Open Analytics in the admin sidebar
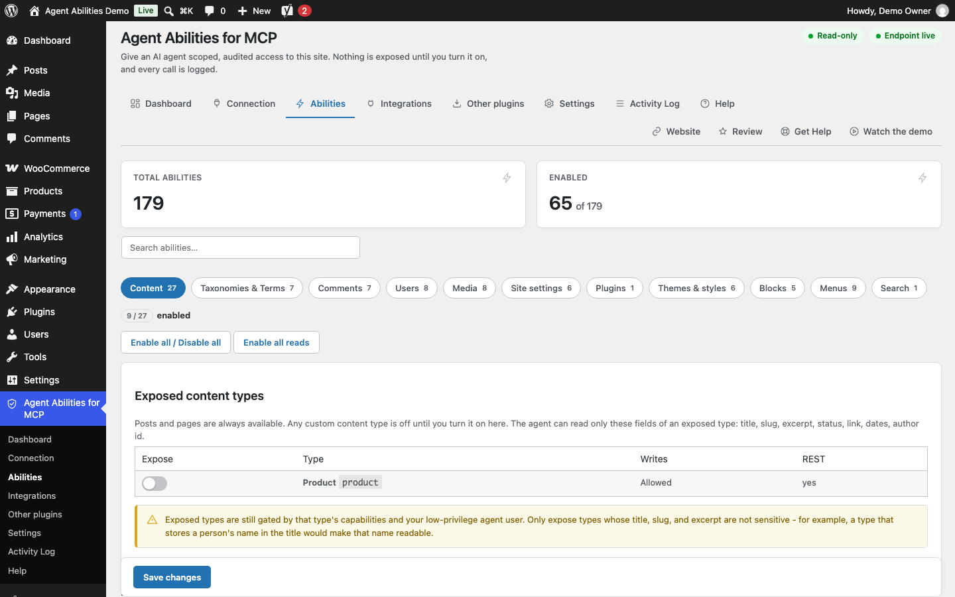Viewport: 955px width, 597px height. pyautogui.click(x=53, y=237)
